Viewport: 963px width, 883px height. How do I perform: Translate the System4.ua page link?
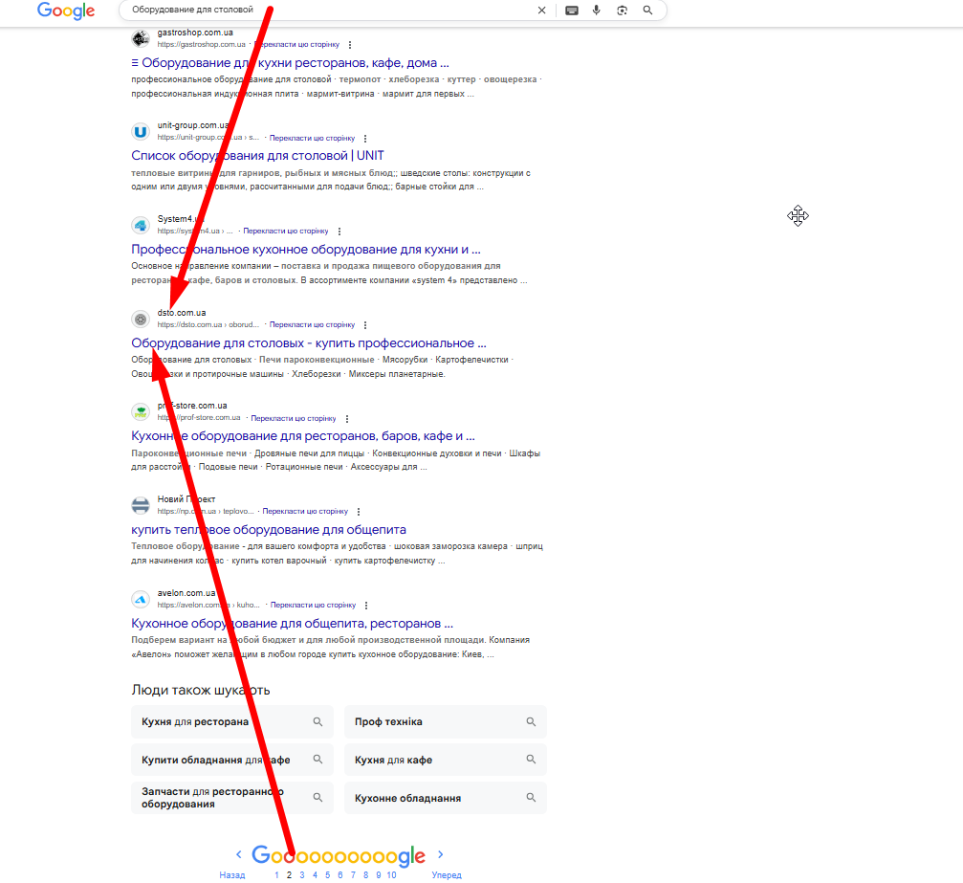286,232
